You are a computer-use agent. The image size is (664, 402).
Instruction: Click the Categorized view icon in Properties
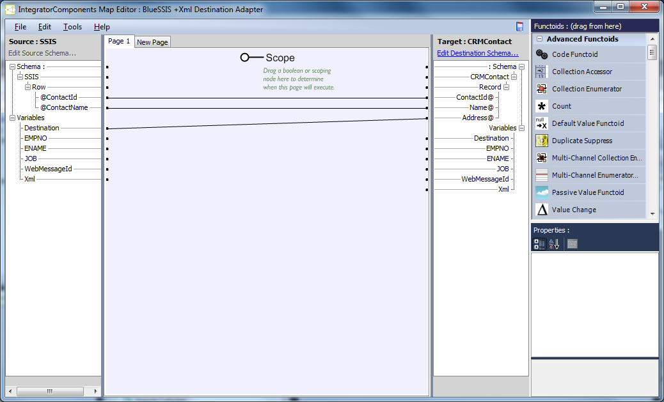tap(539, 244)
